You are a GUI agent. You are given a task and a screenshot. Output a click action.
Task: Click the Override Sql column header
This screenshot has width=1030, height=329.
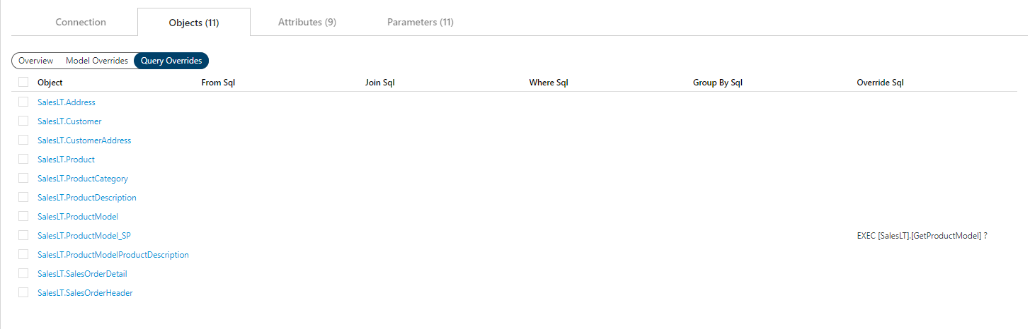(880, 83)
